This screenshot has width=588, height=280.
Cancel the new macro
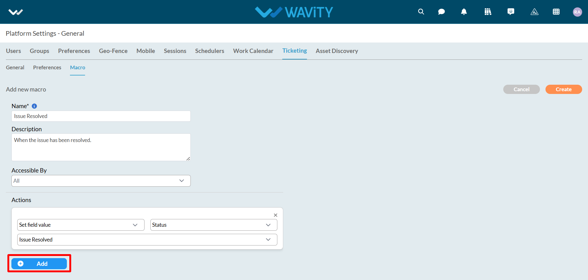tap(521, 89)
